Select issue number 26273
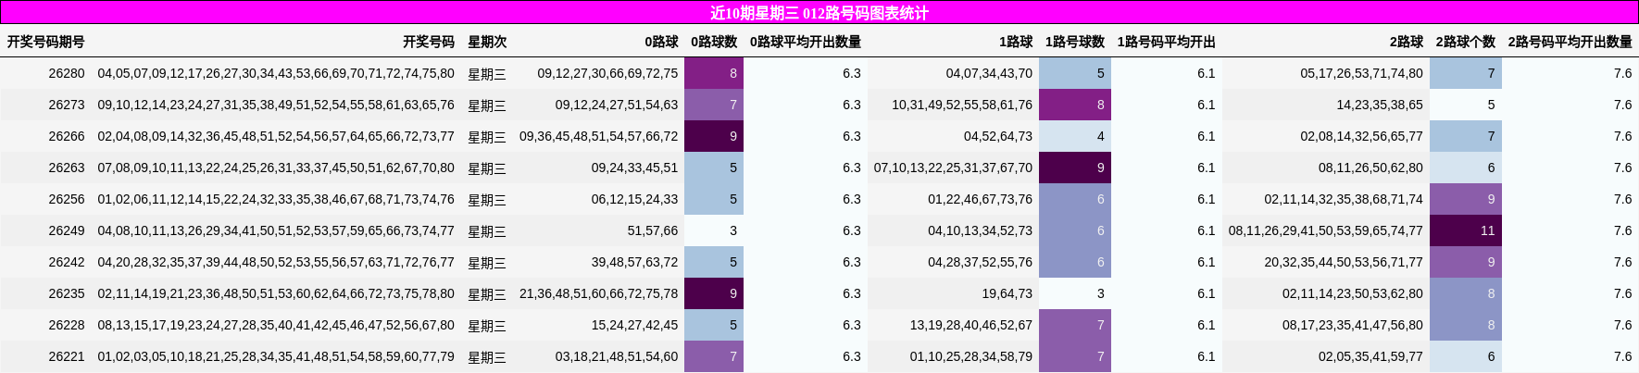Screen dimensions: 1639x373 click(67, 105)
